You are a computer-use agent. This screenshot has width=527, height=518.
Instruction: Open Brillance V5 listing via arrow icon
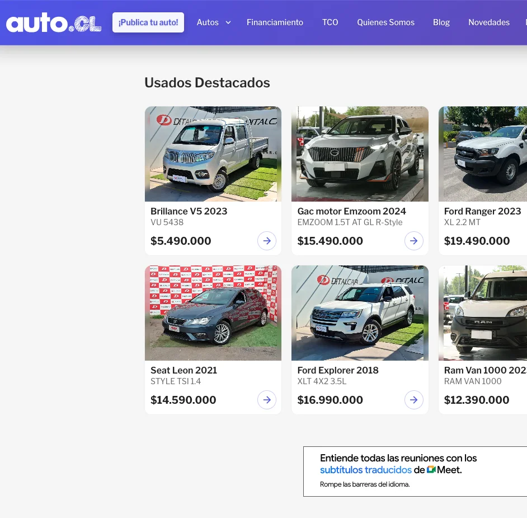[x=267, y=241]
